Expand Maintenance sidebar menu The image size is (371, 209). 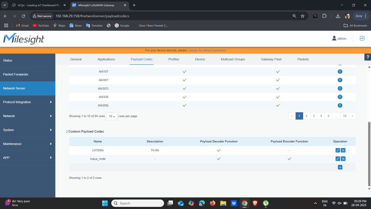(28, 144)
